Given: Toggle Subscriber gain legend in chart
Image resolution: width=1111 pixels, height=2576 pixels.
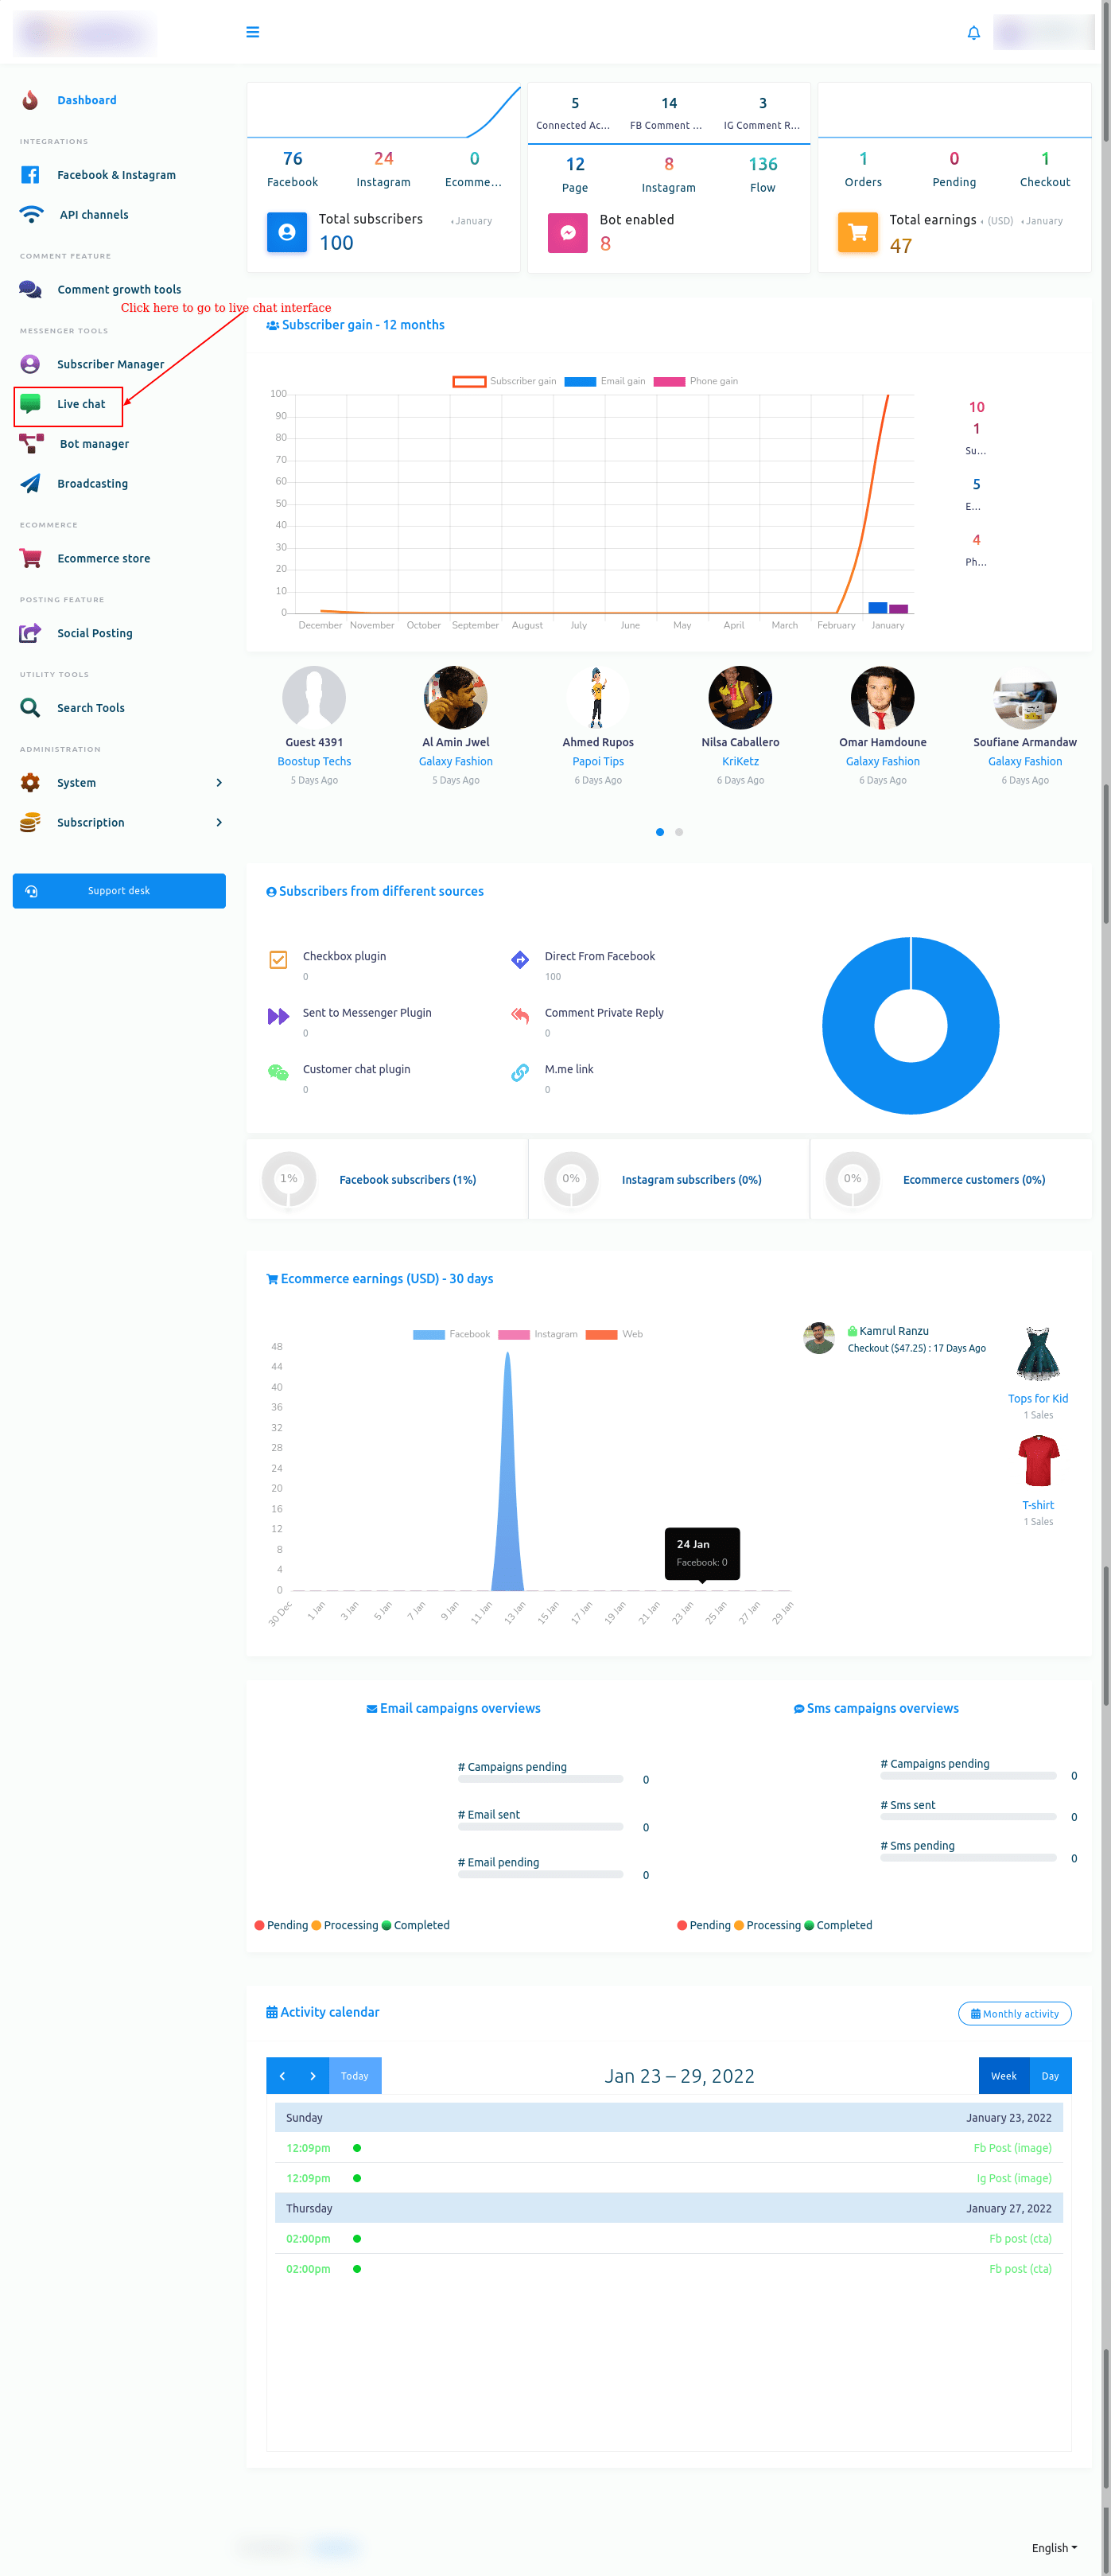Looking at the screenshot, I should click(x=504, y=381).
